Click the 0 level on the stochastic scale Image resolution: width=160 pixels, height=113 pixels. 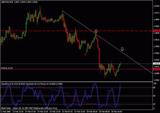(x=154, y=109)
